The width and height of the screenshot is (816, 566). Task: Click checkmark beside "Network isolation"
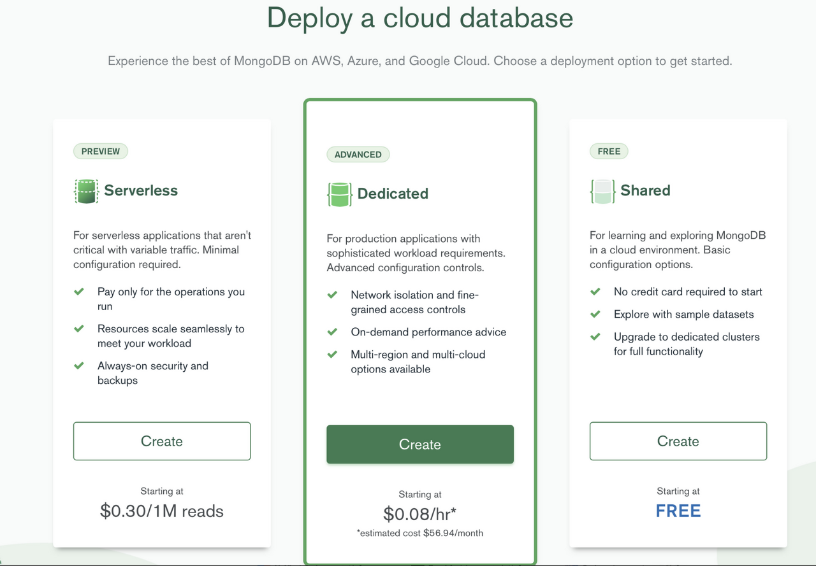pos(332,295)
